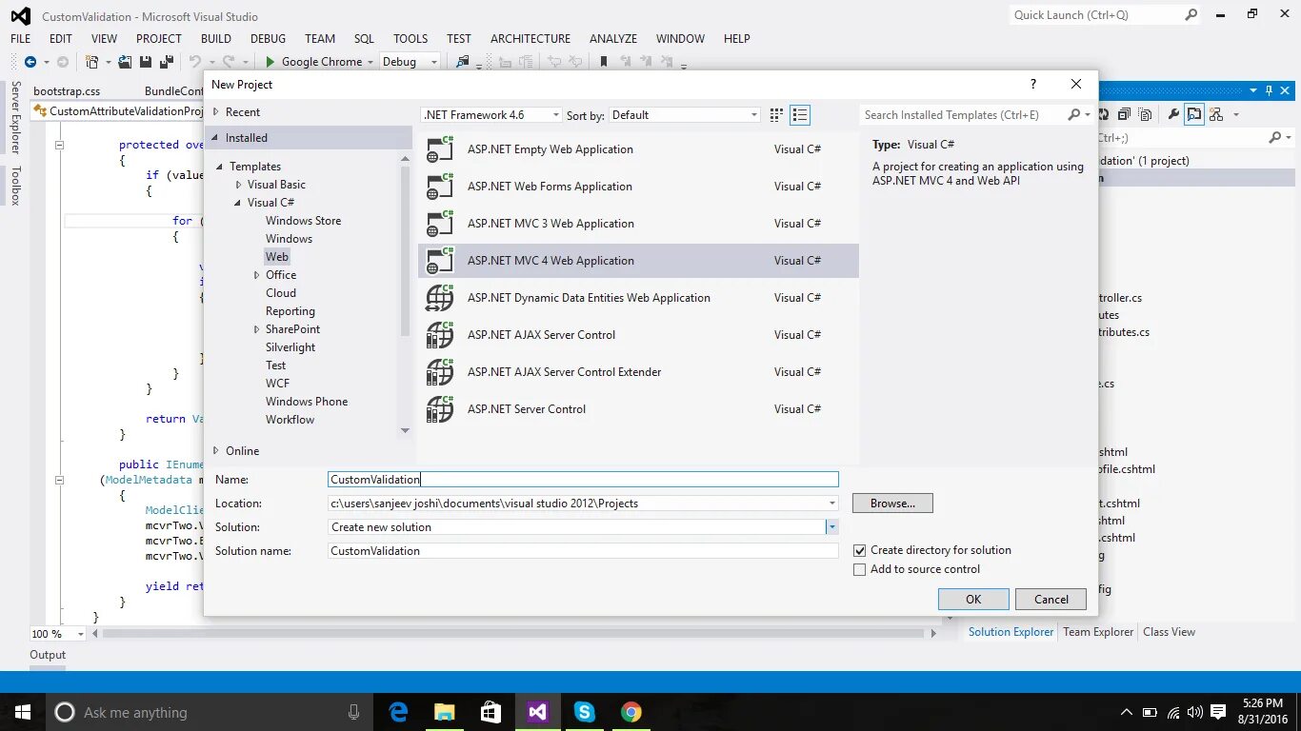Click Solution Explorer Preview Selected Items icon
Viewport: 1301px width, 731px height.
(x=1194, y=114)
